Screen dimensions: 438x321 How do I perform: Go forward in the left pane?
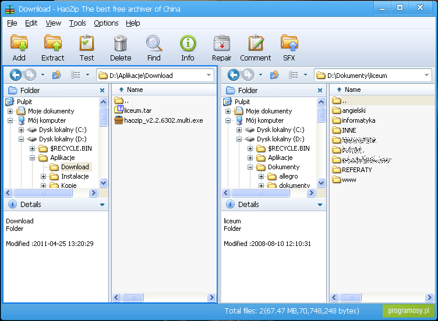tap(30, 75)
